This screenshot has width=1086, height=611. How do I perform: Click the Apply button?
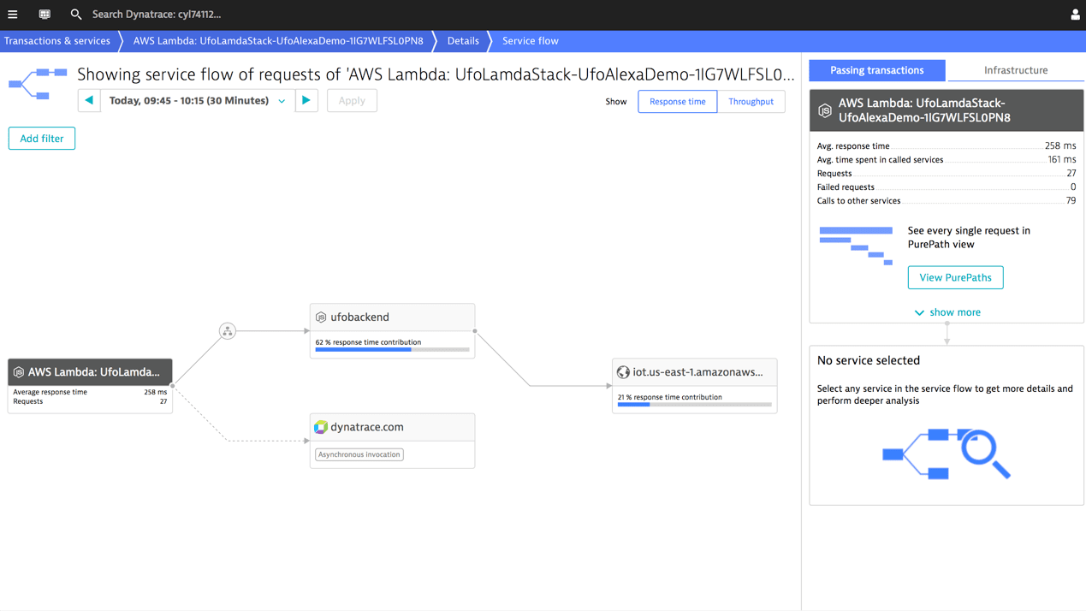click(352, 101)
